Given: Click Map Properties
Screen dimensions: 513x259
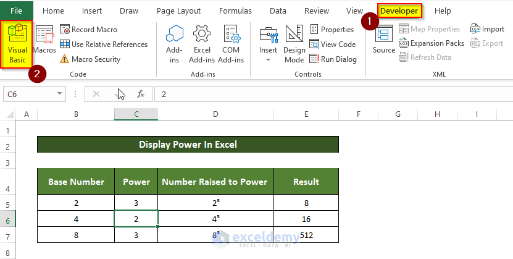Looking at the screenshot, I should coord(429,29).
